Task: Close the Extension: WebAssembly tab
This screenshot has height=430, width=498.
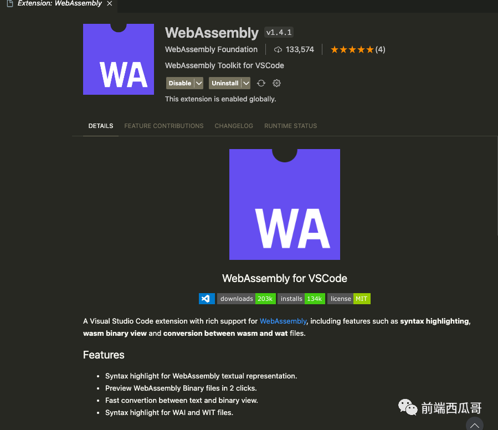Action: (110, 3)
